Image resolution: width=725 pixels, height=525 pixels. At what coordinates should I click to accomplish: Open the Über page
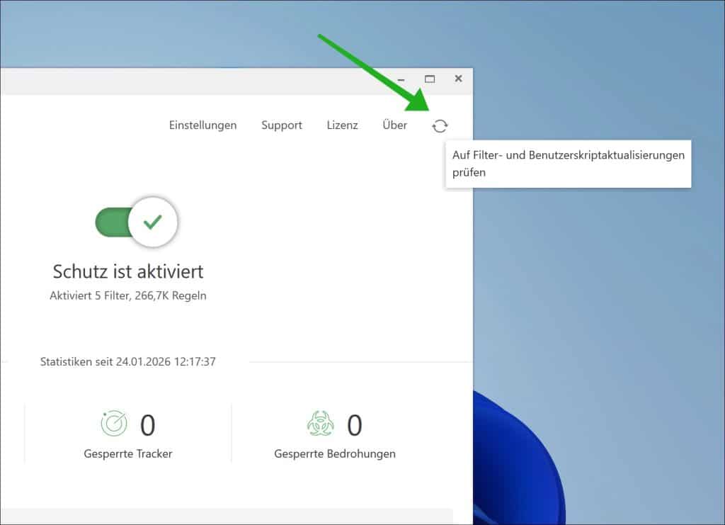(x=394, y=125)
